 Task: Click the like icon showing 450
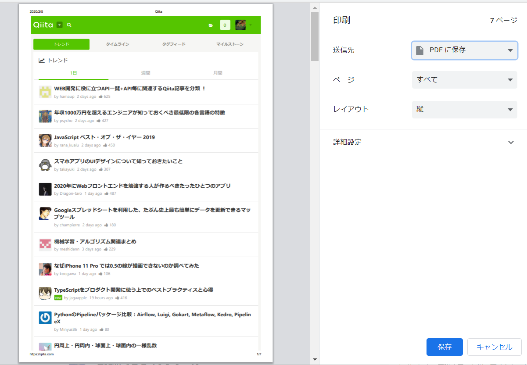click(105, 145)
